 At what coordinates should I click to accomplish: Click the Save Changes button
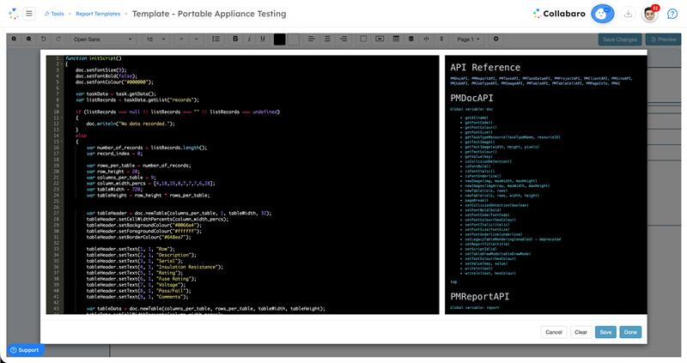(x=620, y=39)
